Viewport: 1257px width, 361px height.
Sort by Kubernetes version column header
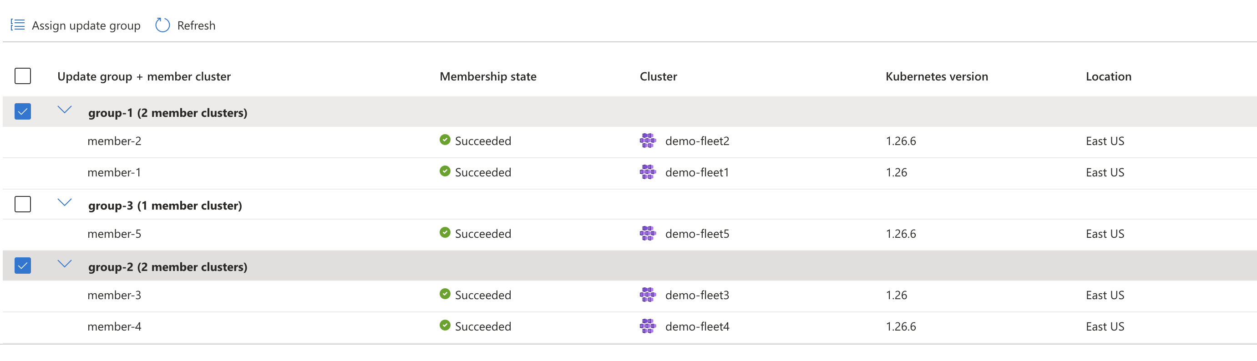pyautogui.click(x=937, y=76)
